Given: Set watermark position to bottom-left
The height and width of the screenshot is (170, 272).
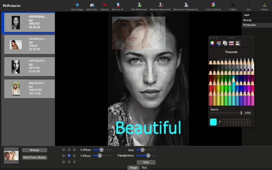Looking at the screenshot, I should [64, 162].
